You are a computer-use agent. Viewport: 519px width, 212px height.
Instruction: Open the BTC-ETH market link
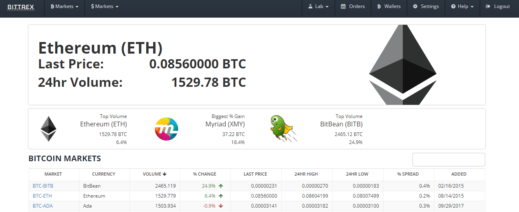click(x=42, y=196)
